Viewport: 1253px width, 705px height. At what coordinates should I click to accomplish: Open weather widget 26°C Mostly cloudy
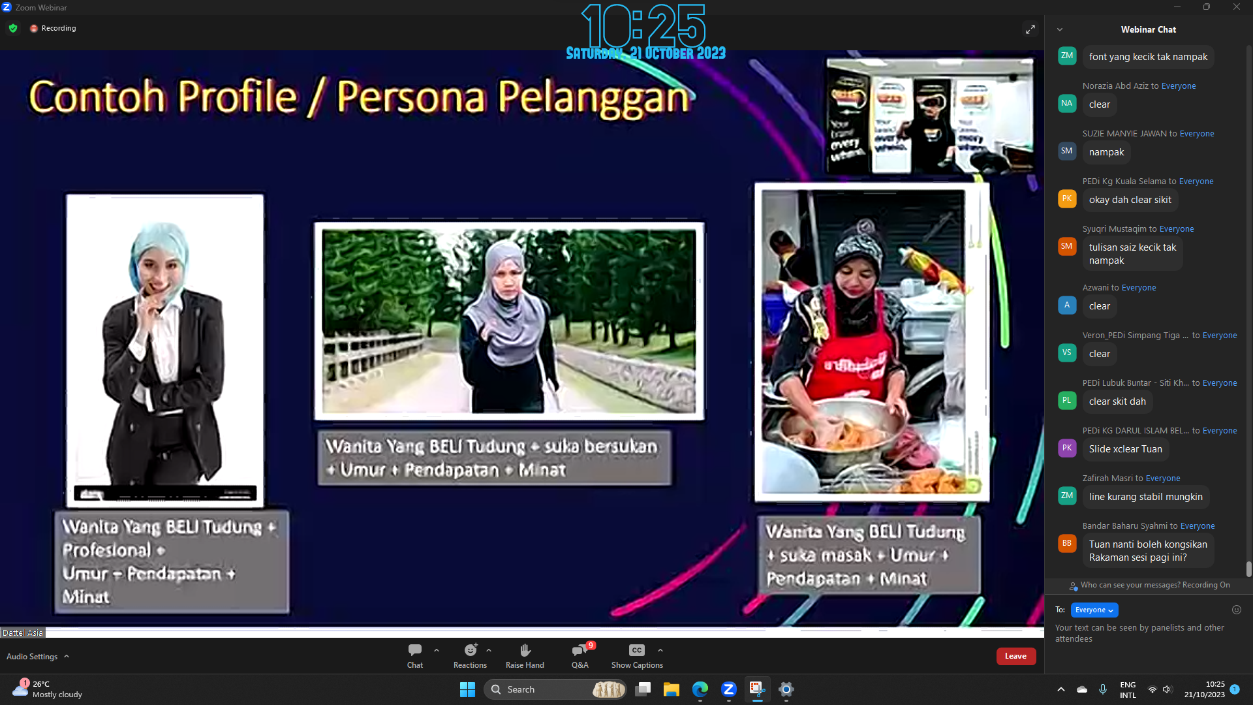(x=47, y=689)
